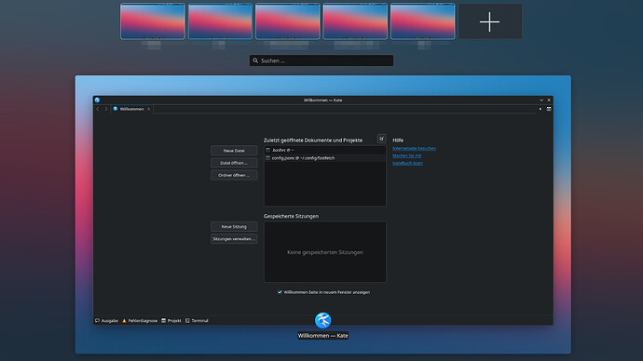643x361 pixels.
Task: Open the Projekt panel
Action: click(171, 320)
